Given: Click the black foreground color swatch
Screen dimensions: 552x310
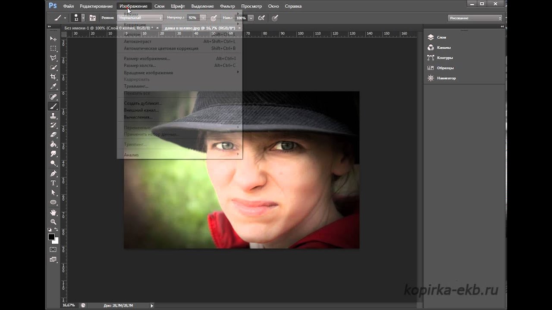Looking at the screenshot, I should [51, 237].
